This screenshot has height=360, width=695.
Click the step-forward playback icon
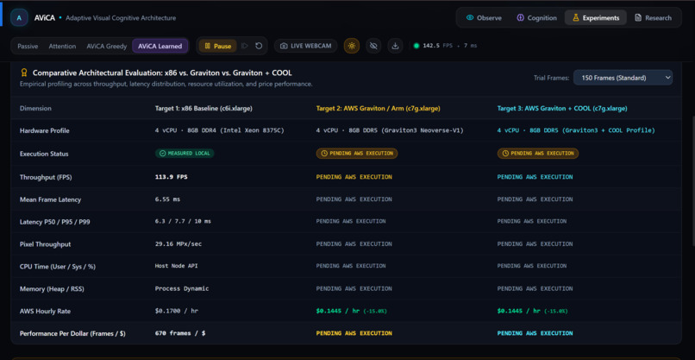pyautogui.click(x=244, y=46)
